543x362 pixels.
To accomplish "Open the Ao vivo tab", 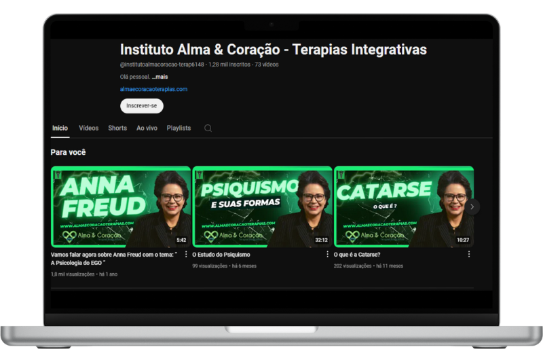I will [x=147, y=128].
